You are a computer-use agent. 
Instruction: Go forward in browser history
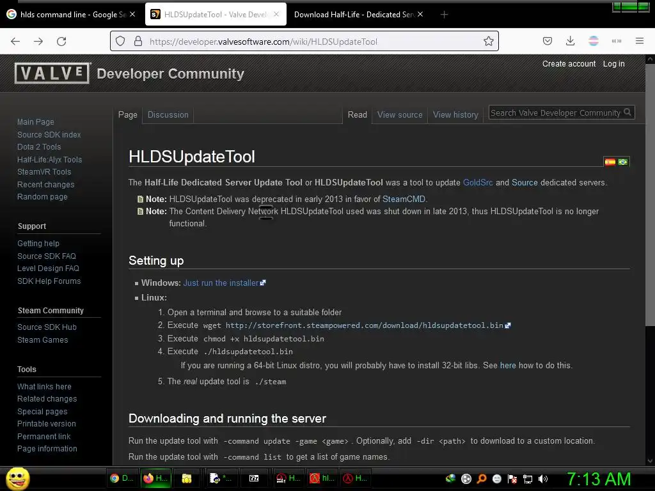(x=38, y=42)
